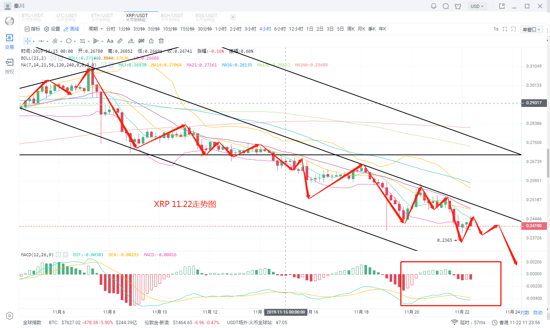The height and width of the screenshot is (328, 550).
Task: Switch to the EOS/USDT tab
Action: tap(206, 17)
